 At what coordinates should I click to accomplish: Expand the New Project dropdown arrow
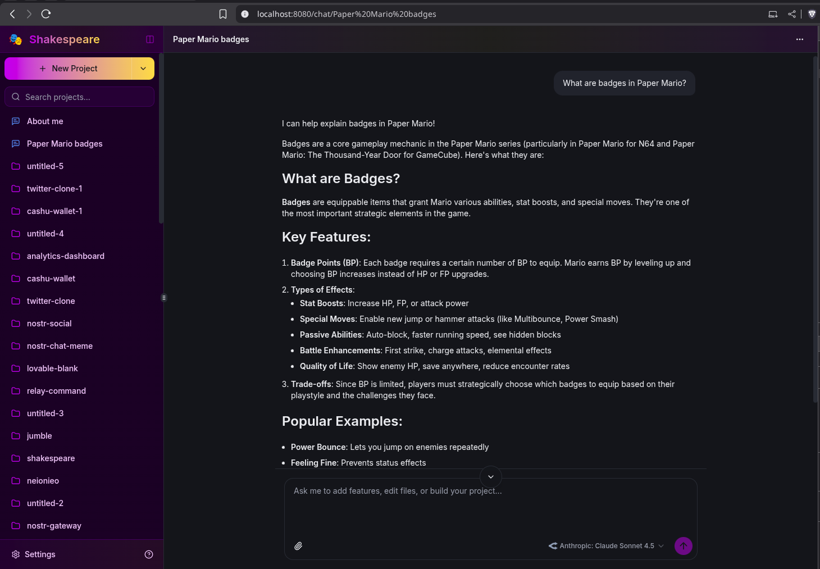click(143, 69)
